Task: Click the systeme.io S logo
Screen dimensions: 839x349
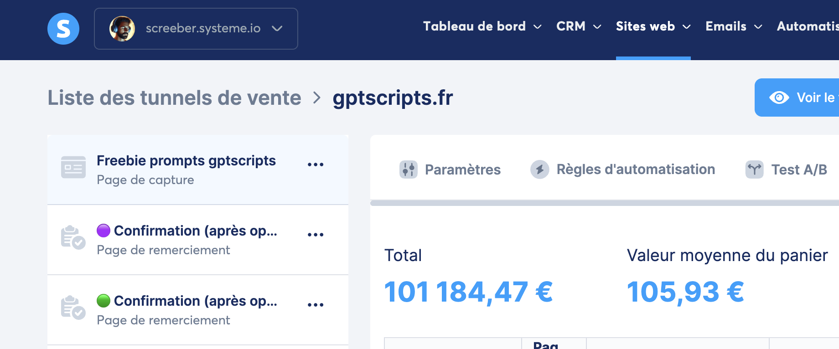Action: coord(63,29)
